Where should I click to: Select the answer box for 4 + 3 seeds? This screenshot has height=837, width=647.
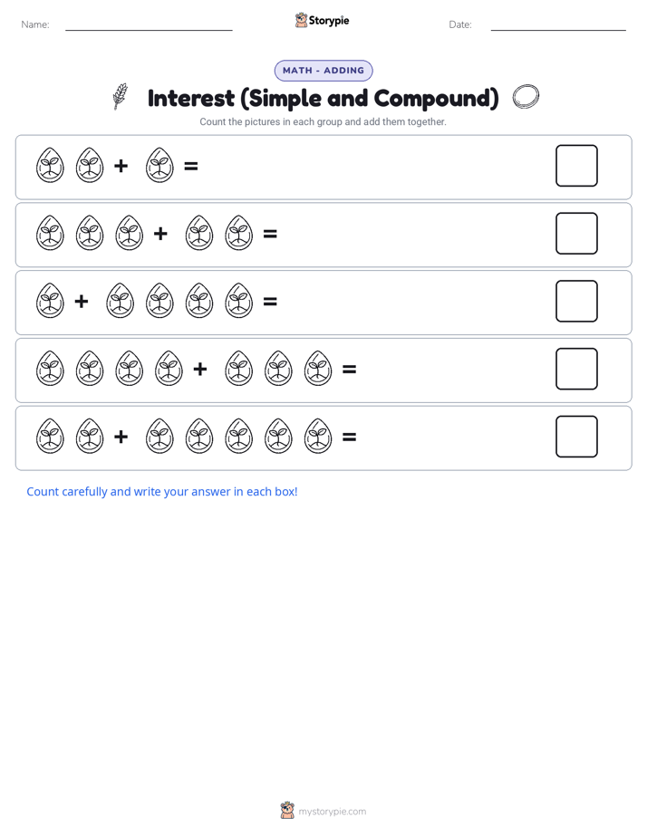576,369
